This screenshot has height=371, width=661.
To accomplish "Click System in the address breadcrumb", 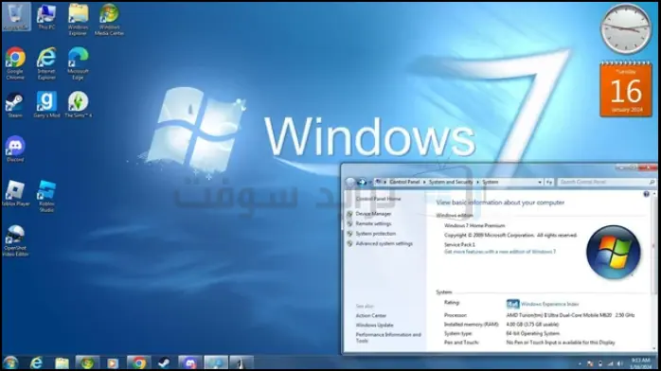I will pos(490,182).
